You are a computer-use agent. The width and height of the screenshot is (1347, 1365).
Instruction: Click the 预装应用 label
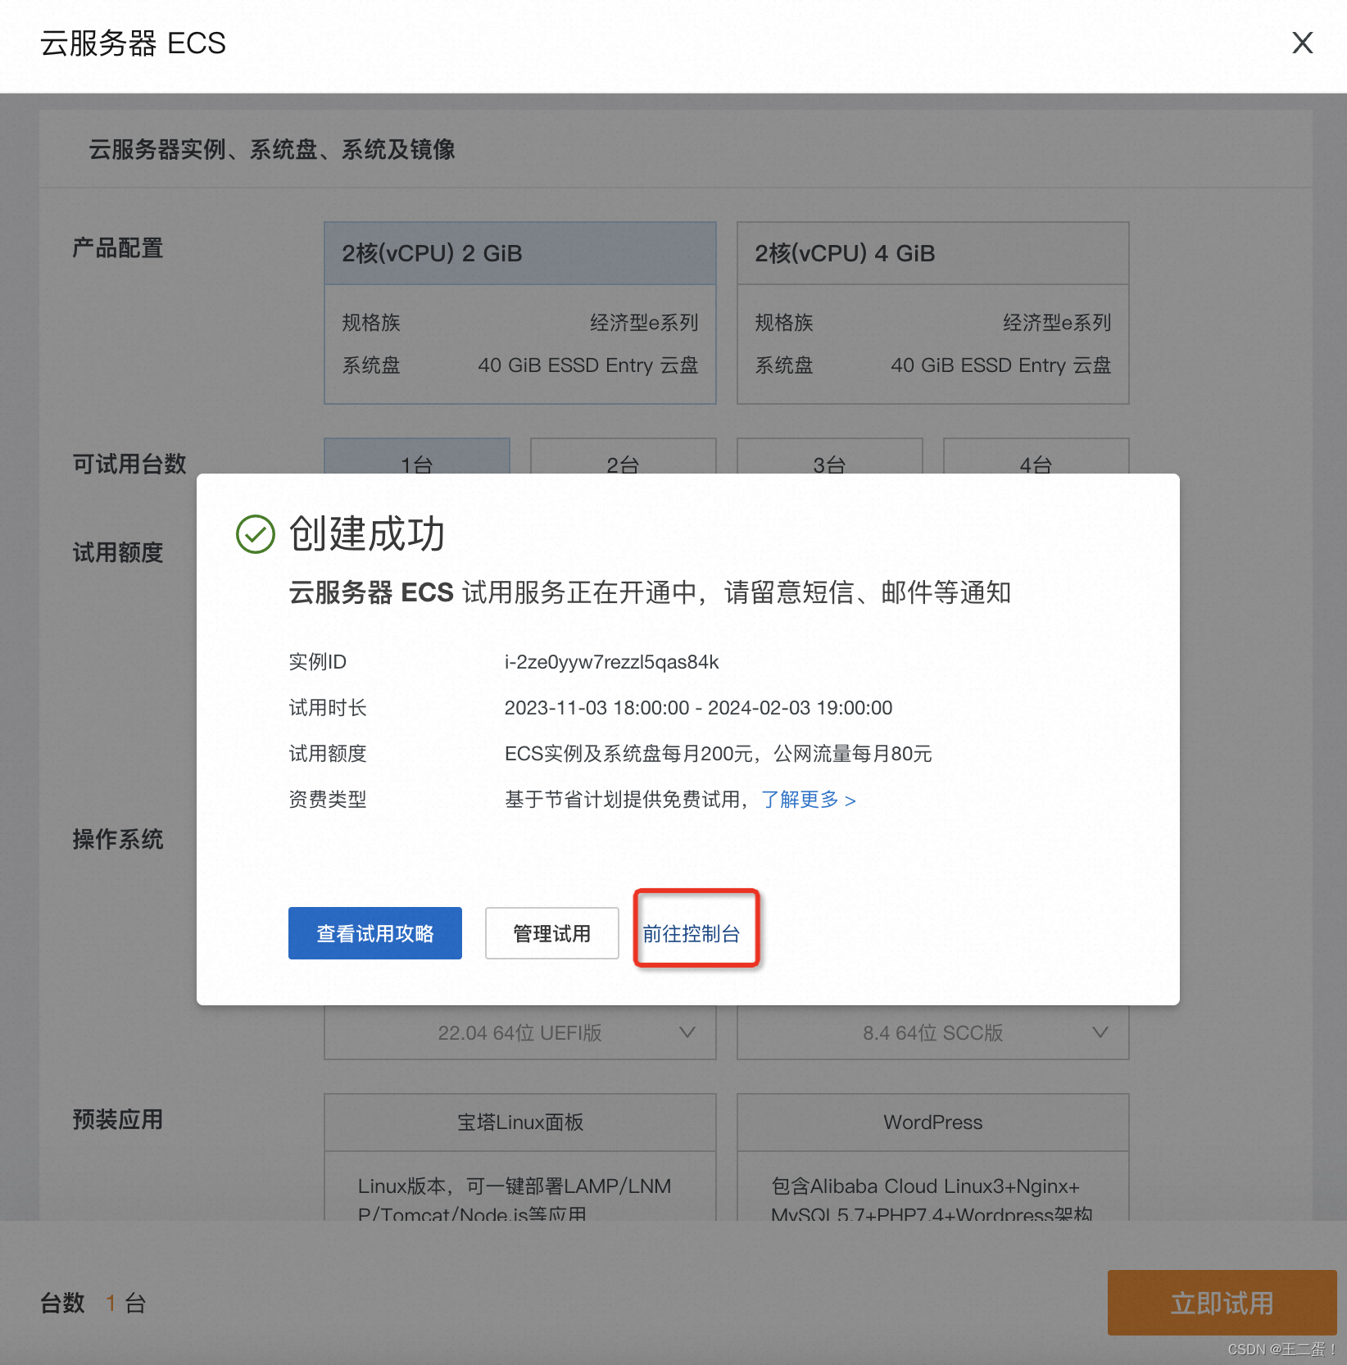tap(118, 1119)
